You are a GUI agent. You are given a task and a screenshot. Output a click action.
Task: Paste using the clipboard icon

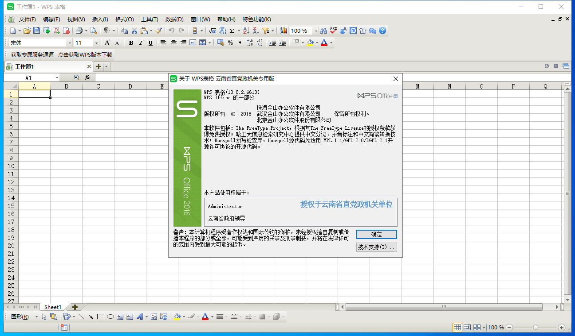click(144, 31)
